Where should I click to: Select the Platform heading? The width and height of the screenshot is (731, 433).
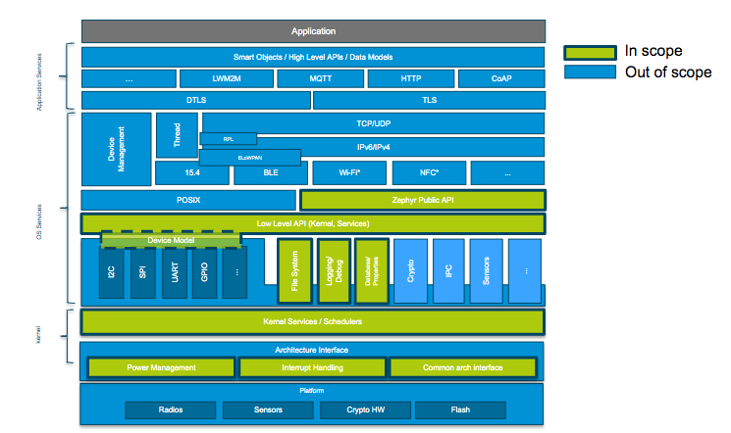pos(311,390)
